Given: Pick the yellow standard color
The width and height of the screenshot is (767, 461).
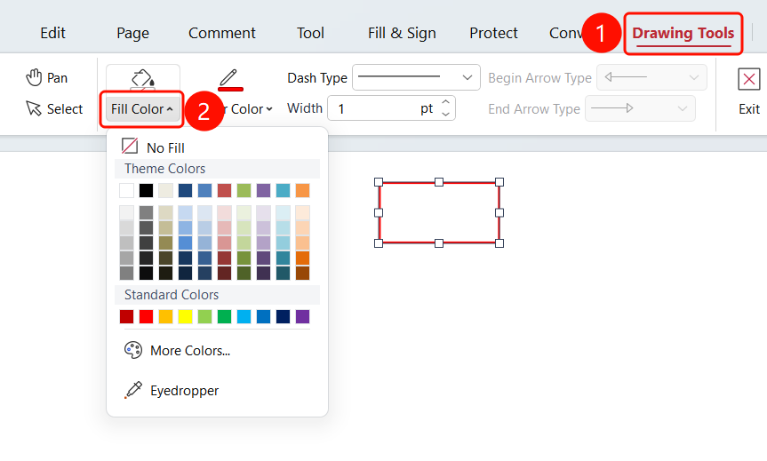Looking at the screenshot, I should point(186,316).
